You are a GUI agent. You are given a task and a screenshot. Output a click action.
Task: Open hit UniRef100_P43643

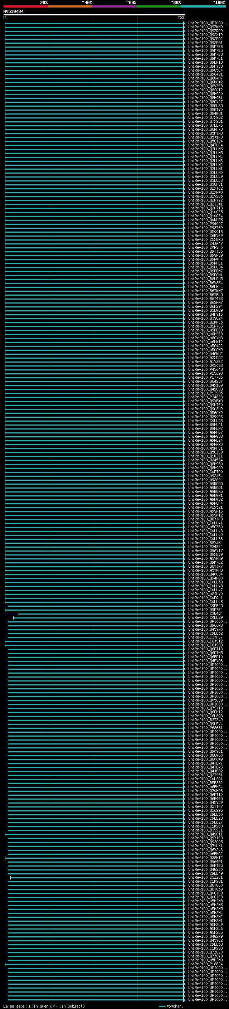(205, 369)
